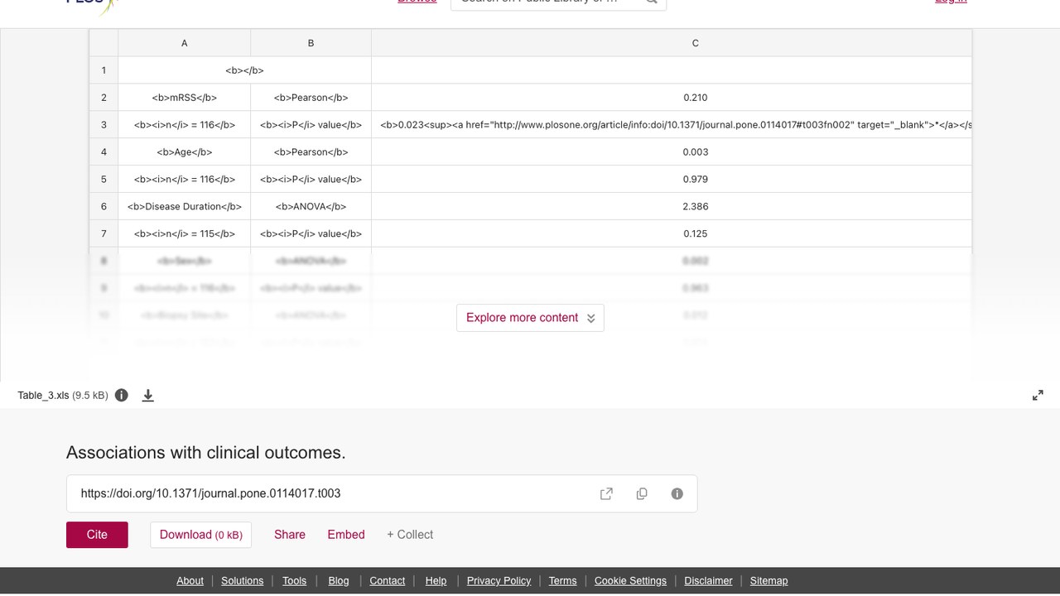Click the cell containing <b>mRSS</b>

(x=185, y=98)
